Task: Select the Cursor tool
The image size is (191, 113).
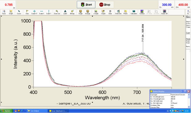Action: (x=19, y=12)
